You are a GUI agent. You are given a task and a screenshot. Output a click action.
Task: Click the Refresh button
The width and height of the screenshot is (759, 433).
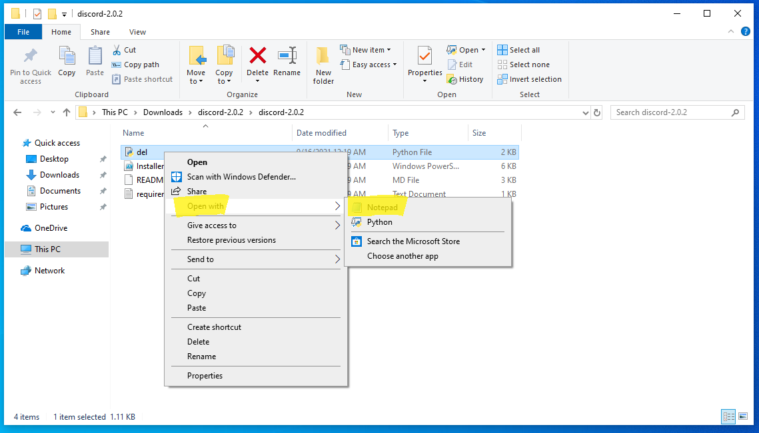point(597,112)
